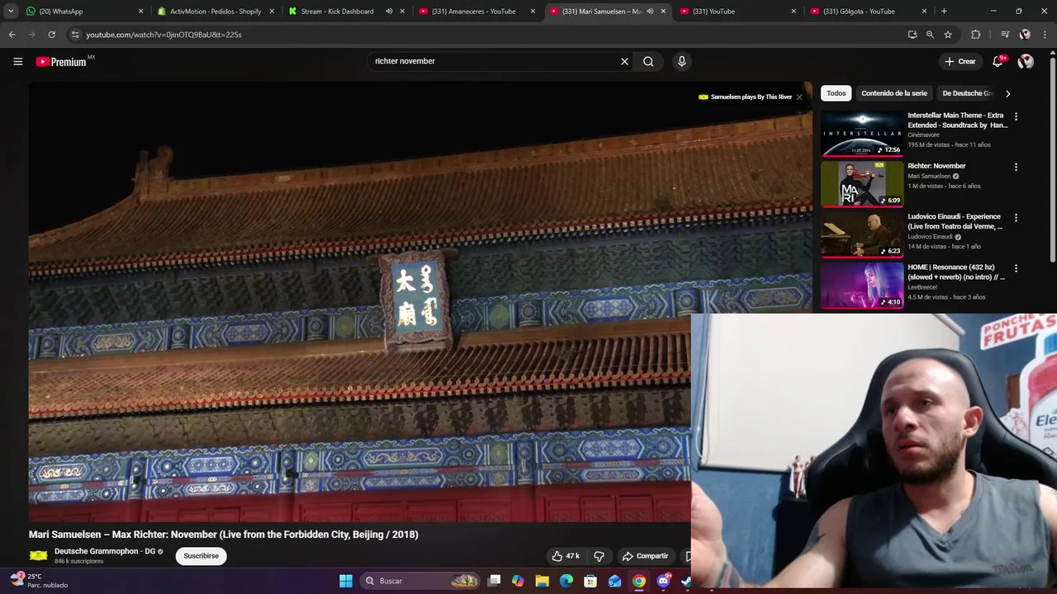Click the Compartir share button

pyautogui.click(x=646, y=556)
